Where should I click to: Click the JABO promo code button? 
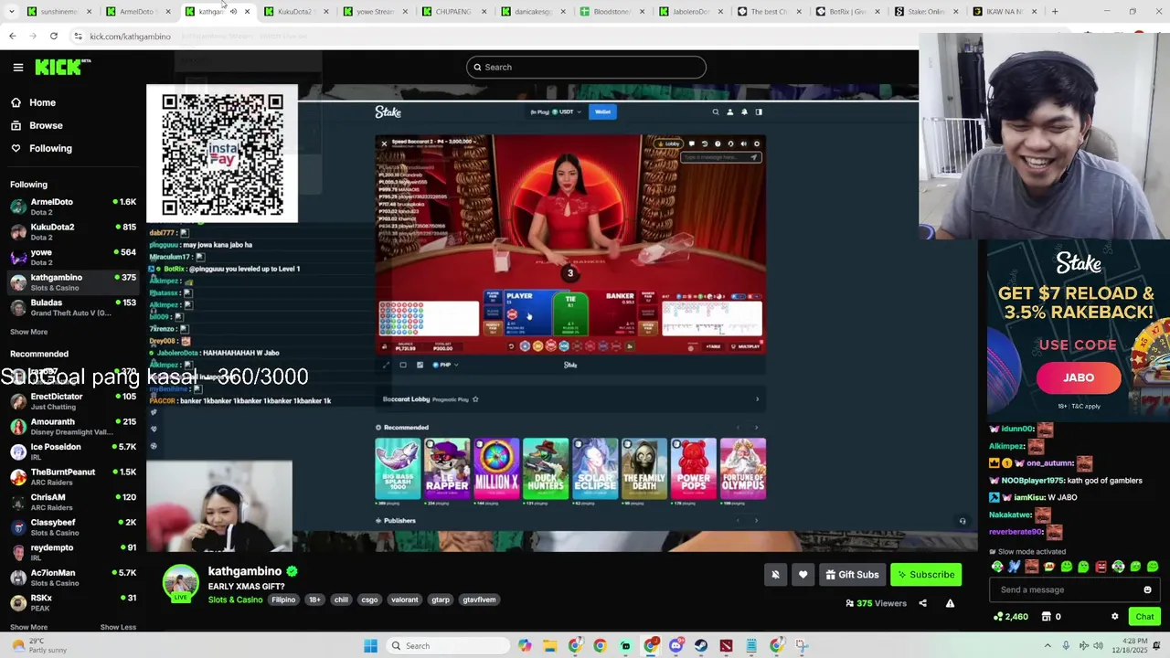tap(1079, 377)
